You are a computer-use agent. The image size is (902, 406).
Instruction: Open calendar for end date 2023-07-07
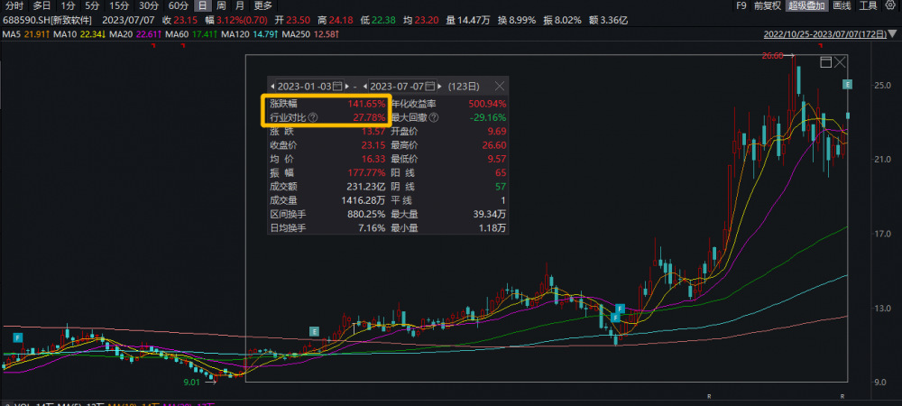[429, 87]
